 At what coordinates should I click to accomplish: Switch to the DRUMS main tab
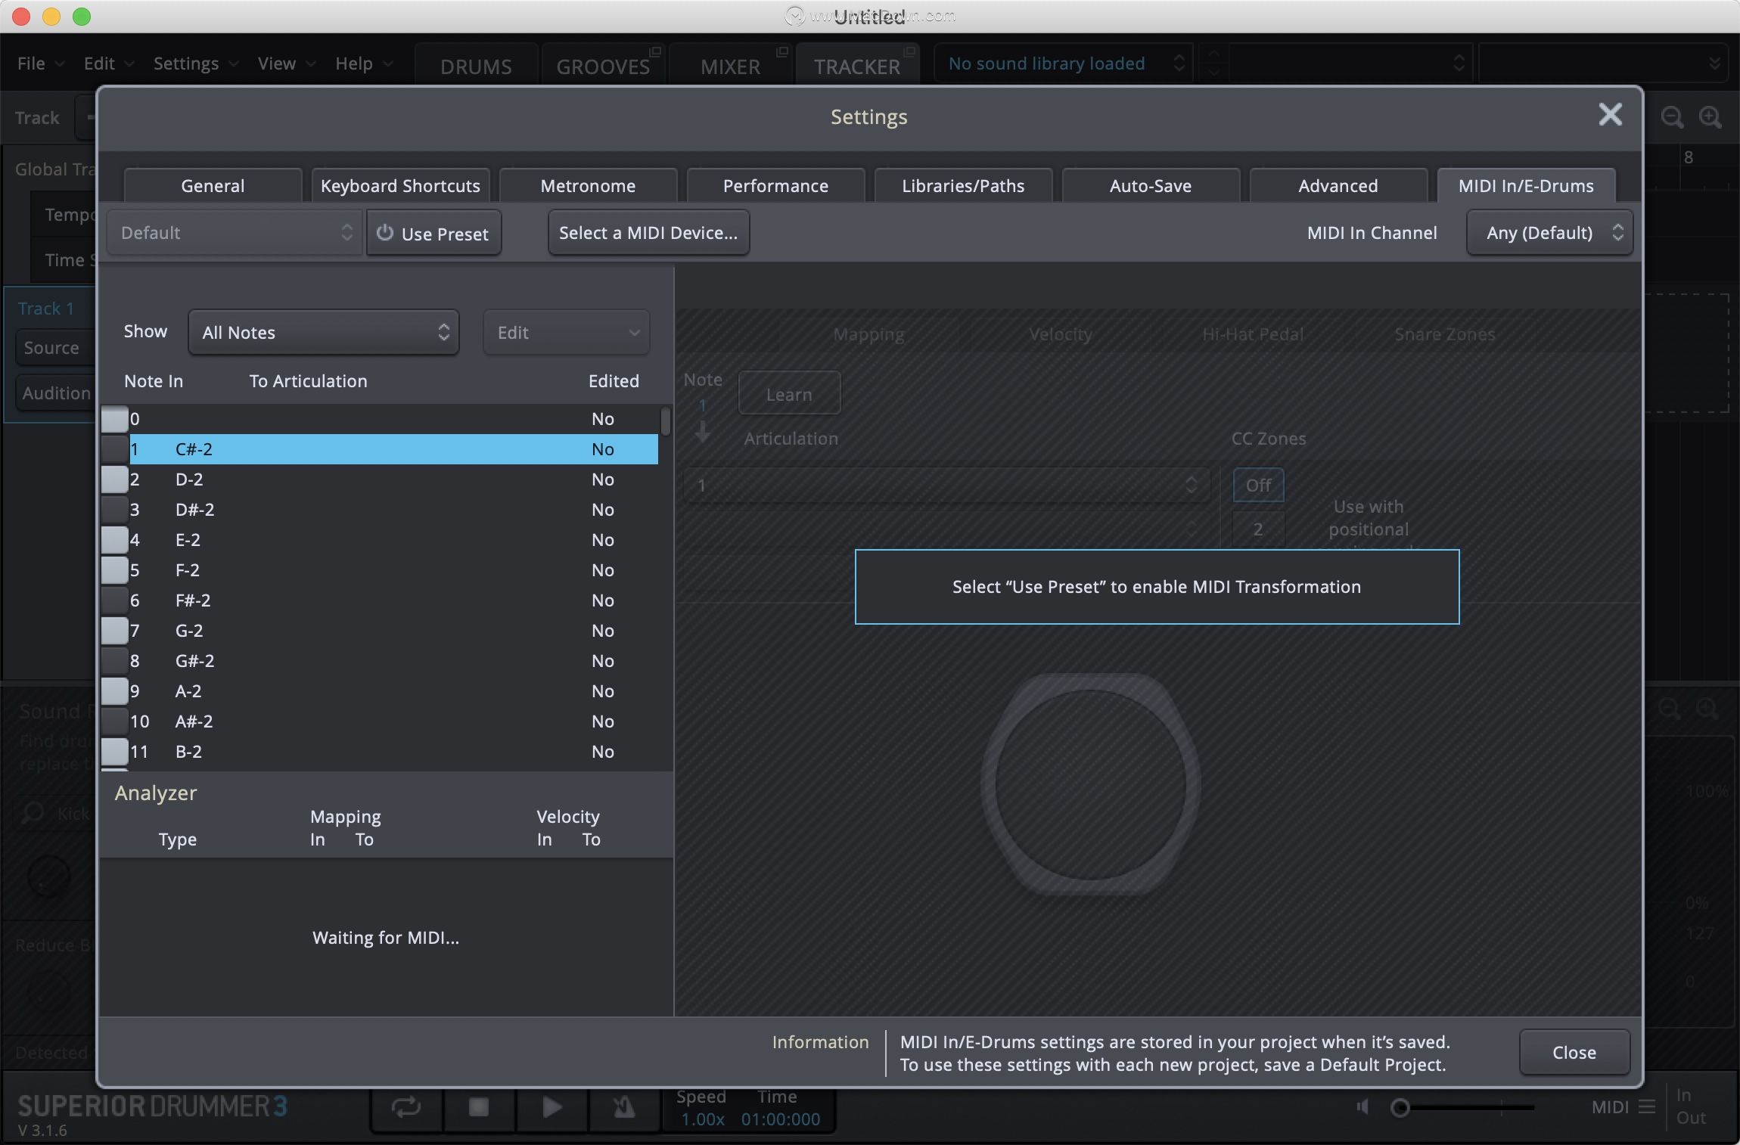476,66
